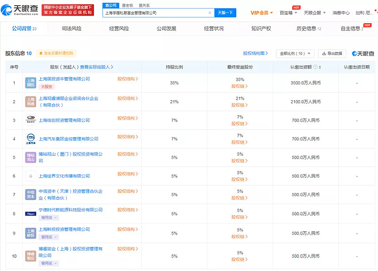Expand 曾用名 under 宁德时代新能源科技
This screenshot has height=271, width=378.
49,218
